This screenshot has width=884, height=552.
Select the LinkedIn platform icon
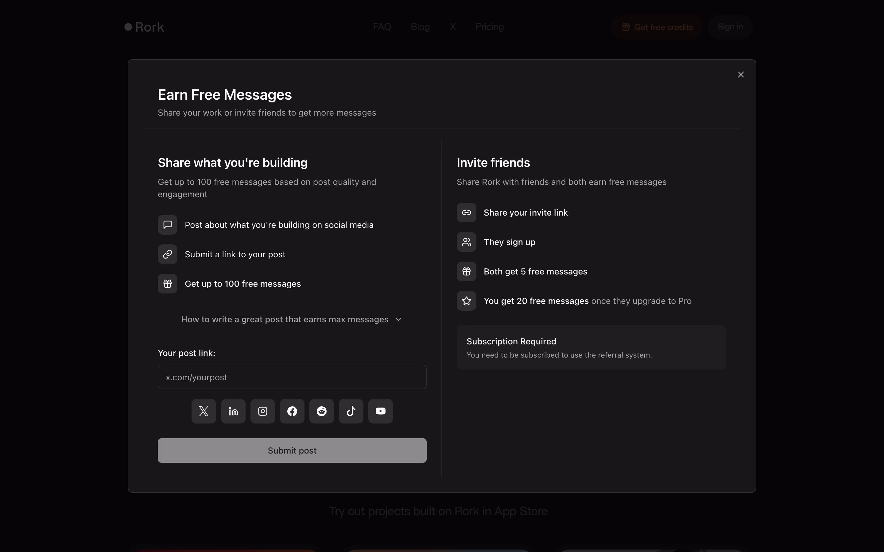[x=233, y=411]
